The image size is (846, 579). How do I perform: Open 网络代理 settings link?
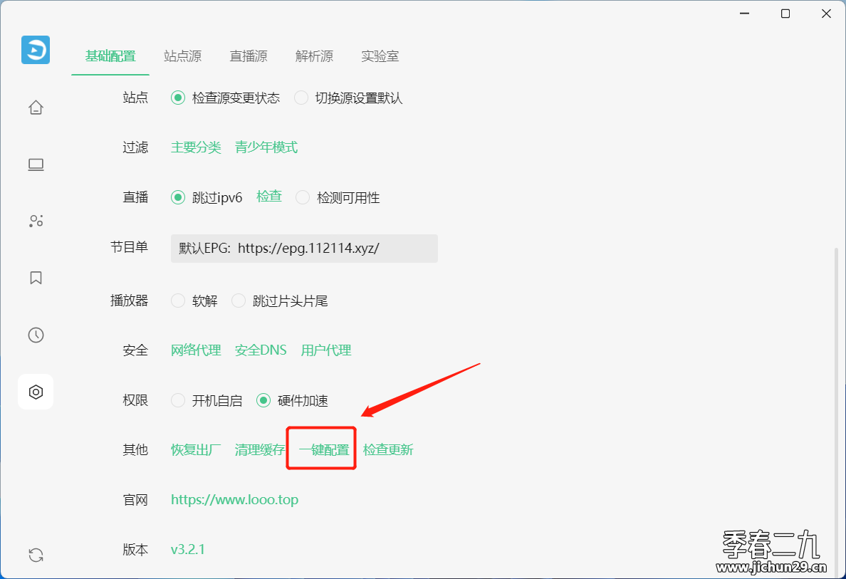(x=196, y=350)
